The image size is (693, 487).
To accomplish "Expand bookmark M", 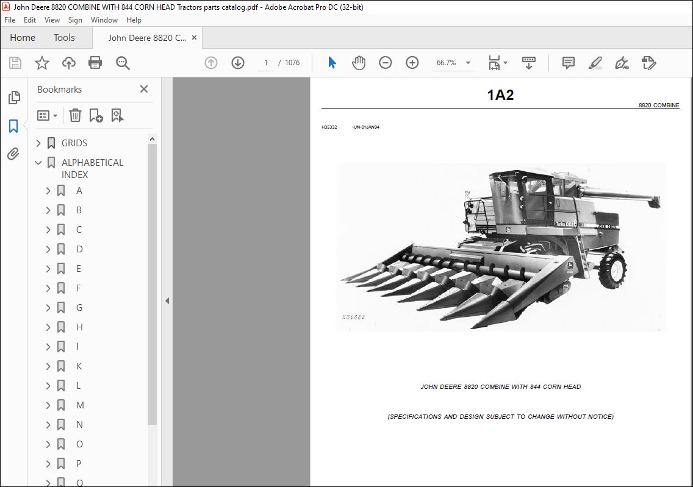I will click(48, 405).
